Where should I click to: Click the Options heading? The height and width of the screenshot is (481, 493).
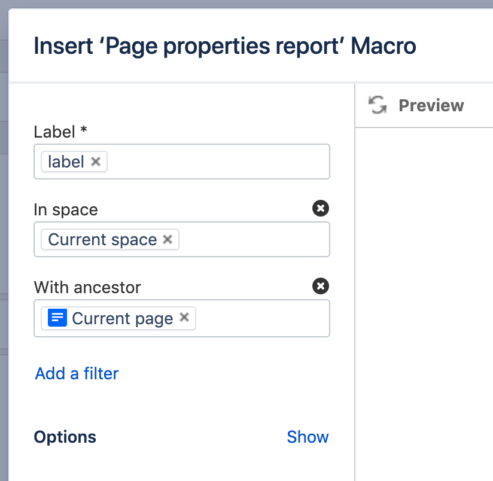pyautogui.click(x=65, y=437)
